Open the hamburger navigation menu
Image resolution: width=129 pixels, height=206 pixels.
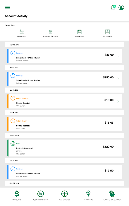coord(7,7)
